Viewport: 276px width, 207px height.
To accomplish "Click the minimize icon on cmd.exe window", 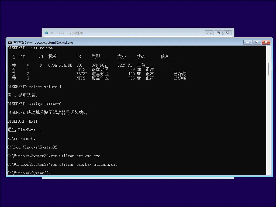I will 247,42.
